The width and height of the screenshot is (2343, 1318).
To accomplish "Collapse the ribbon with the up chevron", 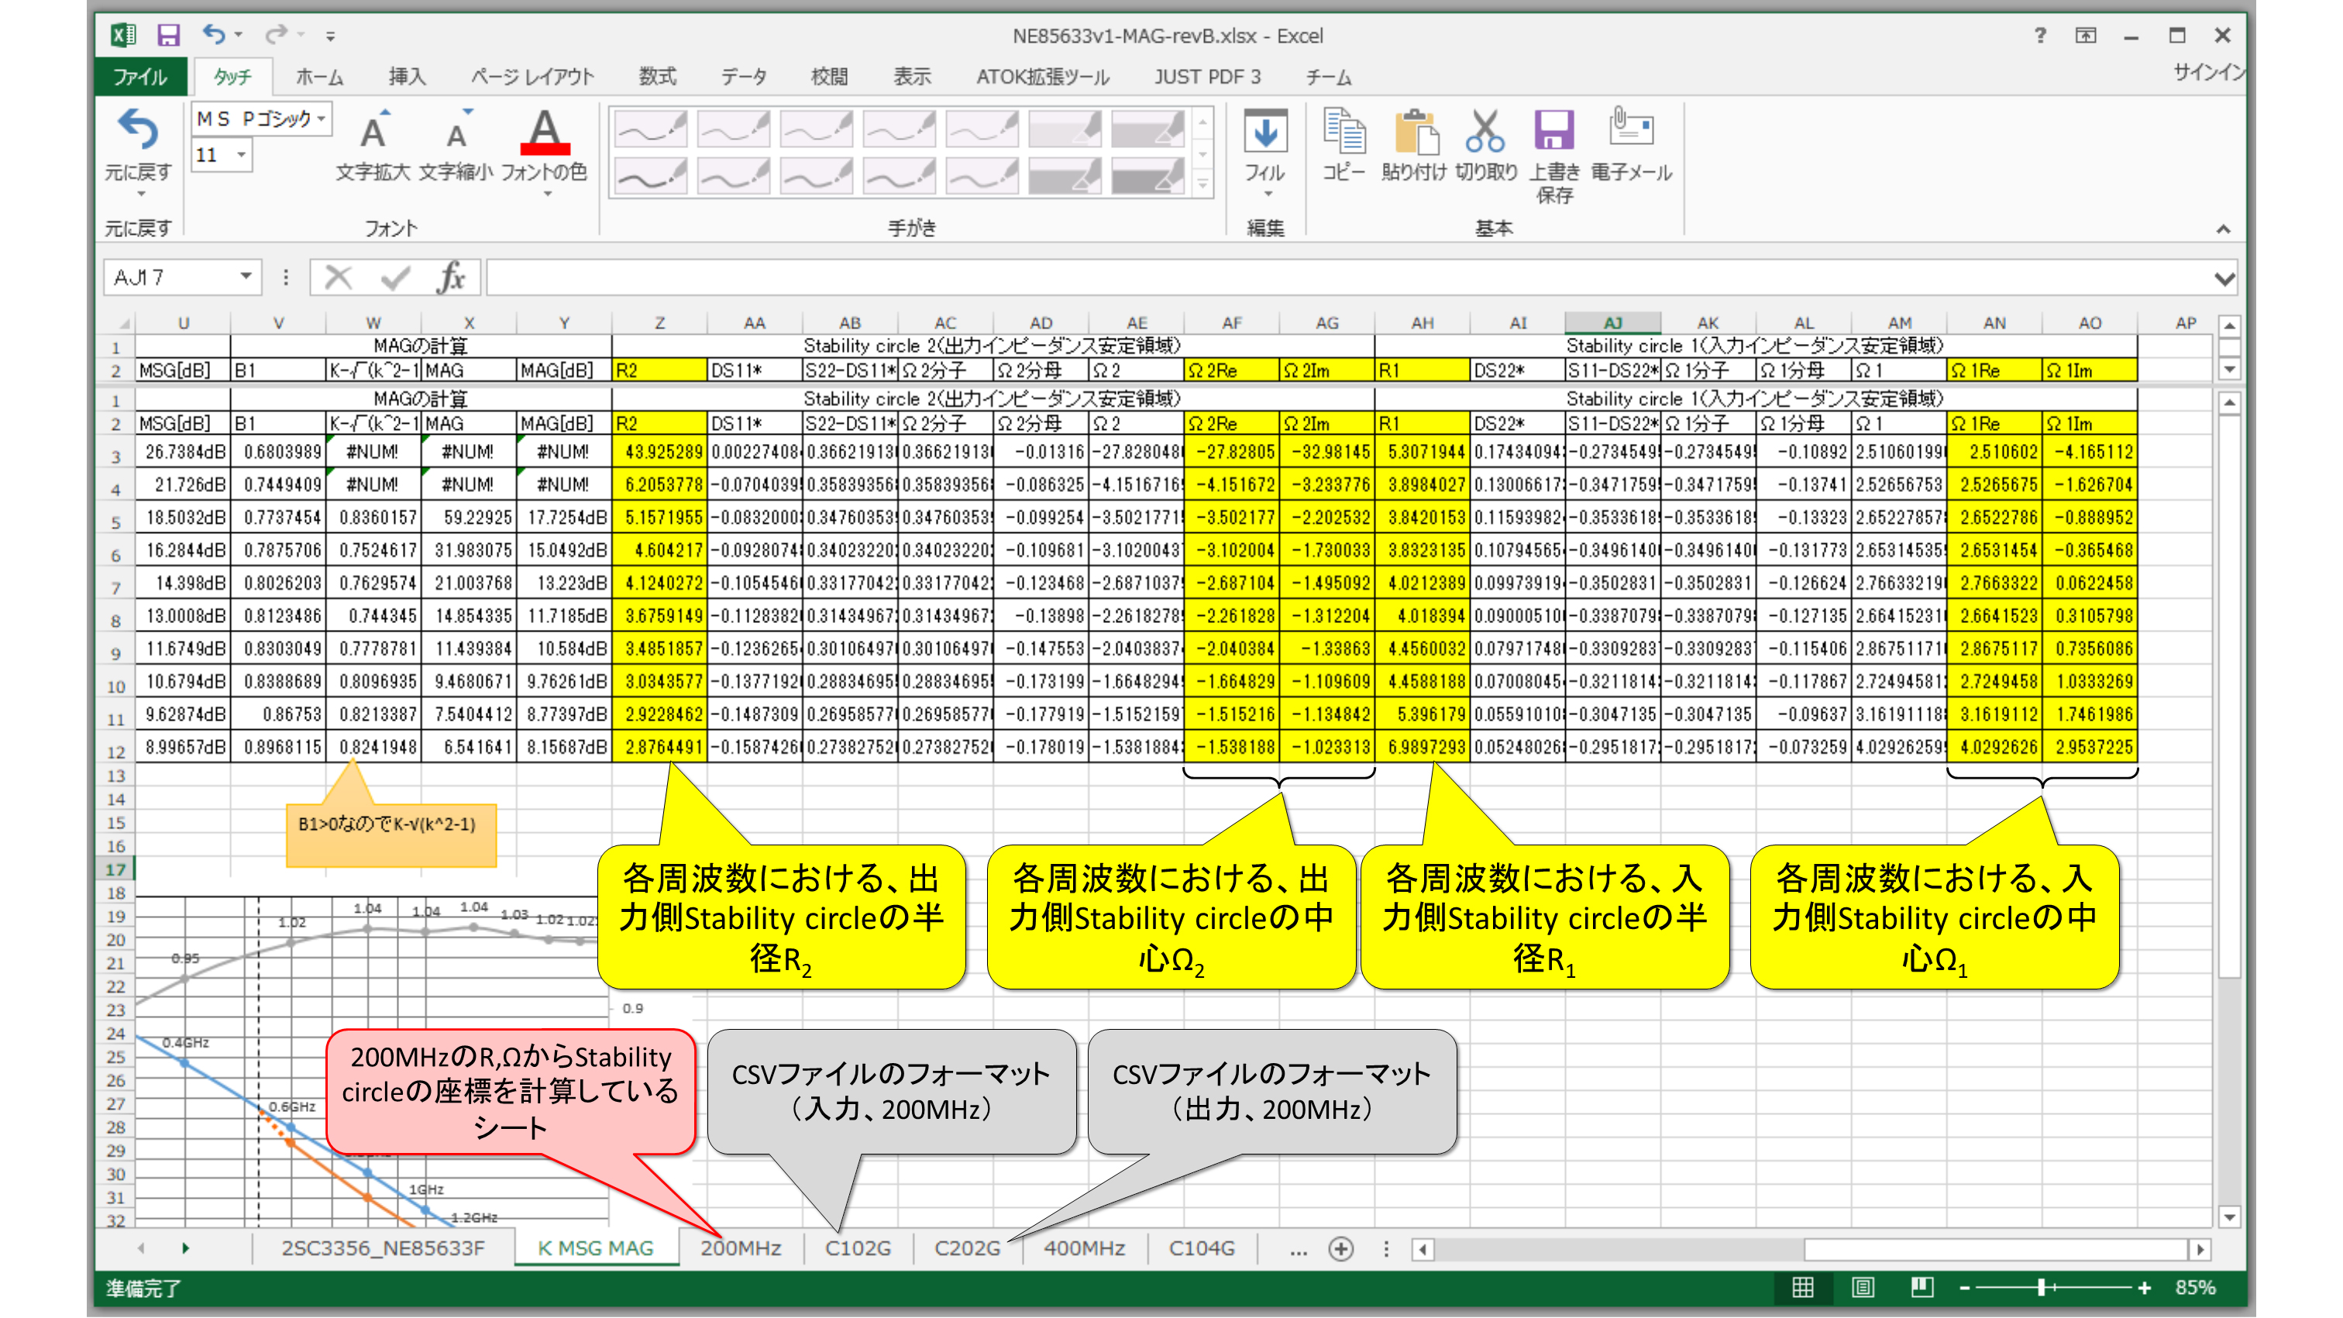I will pos(2223,229).
